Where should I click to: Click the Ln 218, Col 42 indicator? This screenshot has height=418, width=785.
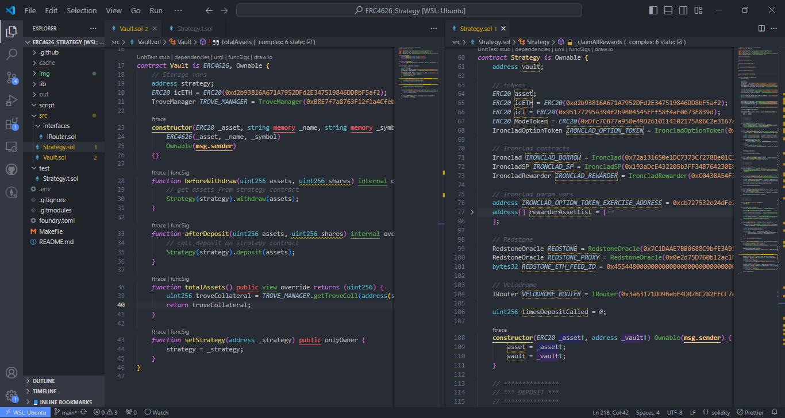tap(610, 412)
